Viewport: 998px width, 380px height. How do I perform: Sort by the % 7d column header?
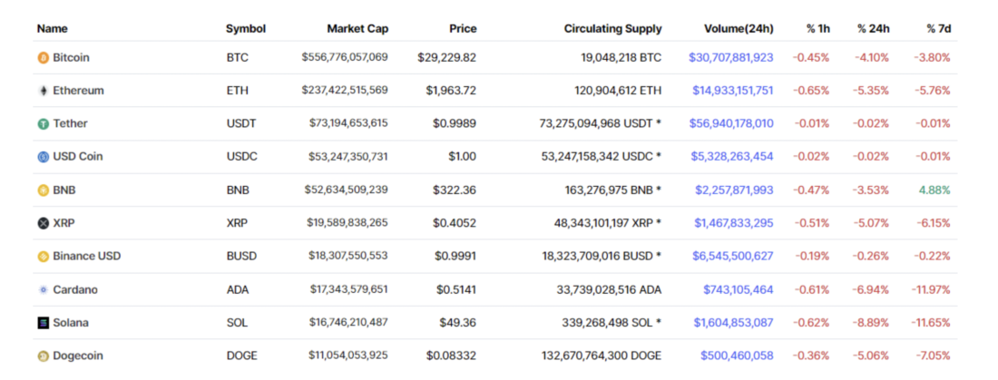(938, 29)
